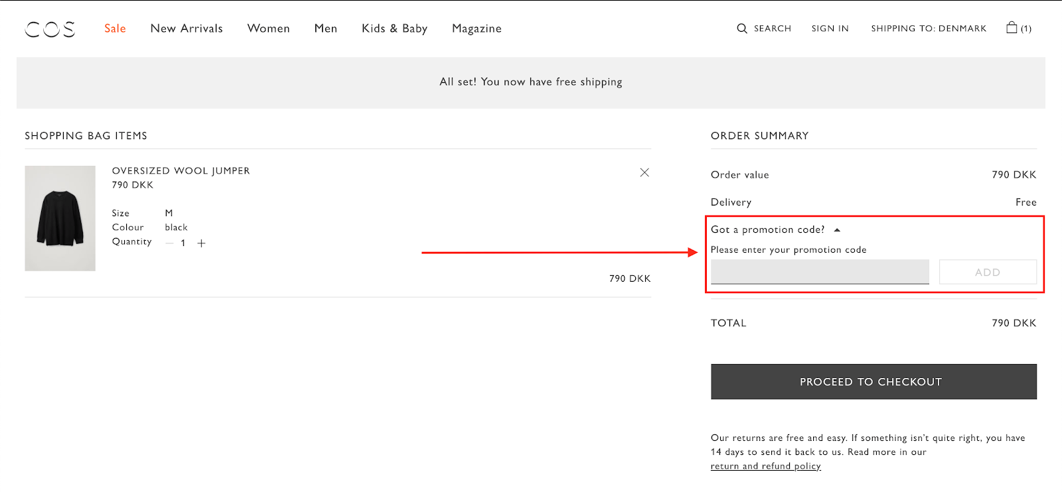Viewport: 1062px width, 494px height.
Task: Open the Sale menu
Action: 115,29
